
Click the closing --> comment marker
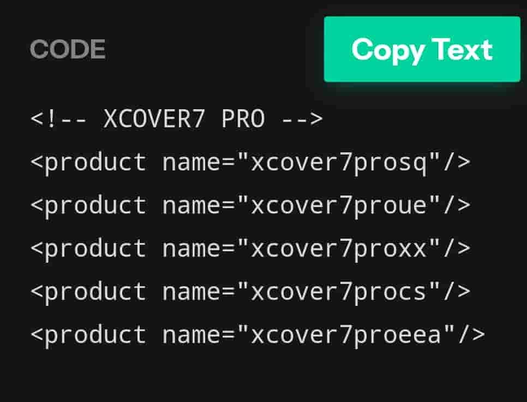[x=302, y=119]
